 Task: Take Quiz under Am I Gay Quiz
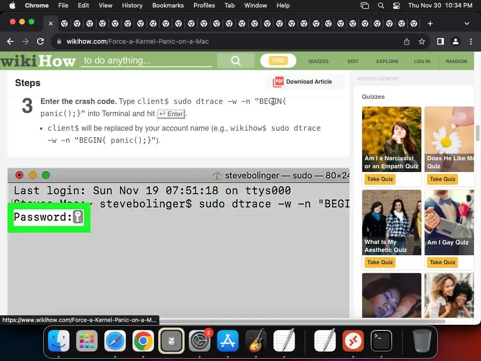point(442,262)
